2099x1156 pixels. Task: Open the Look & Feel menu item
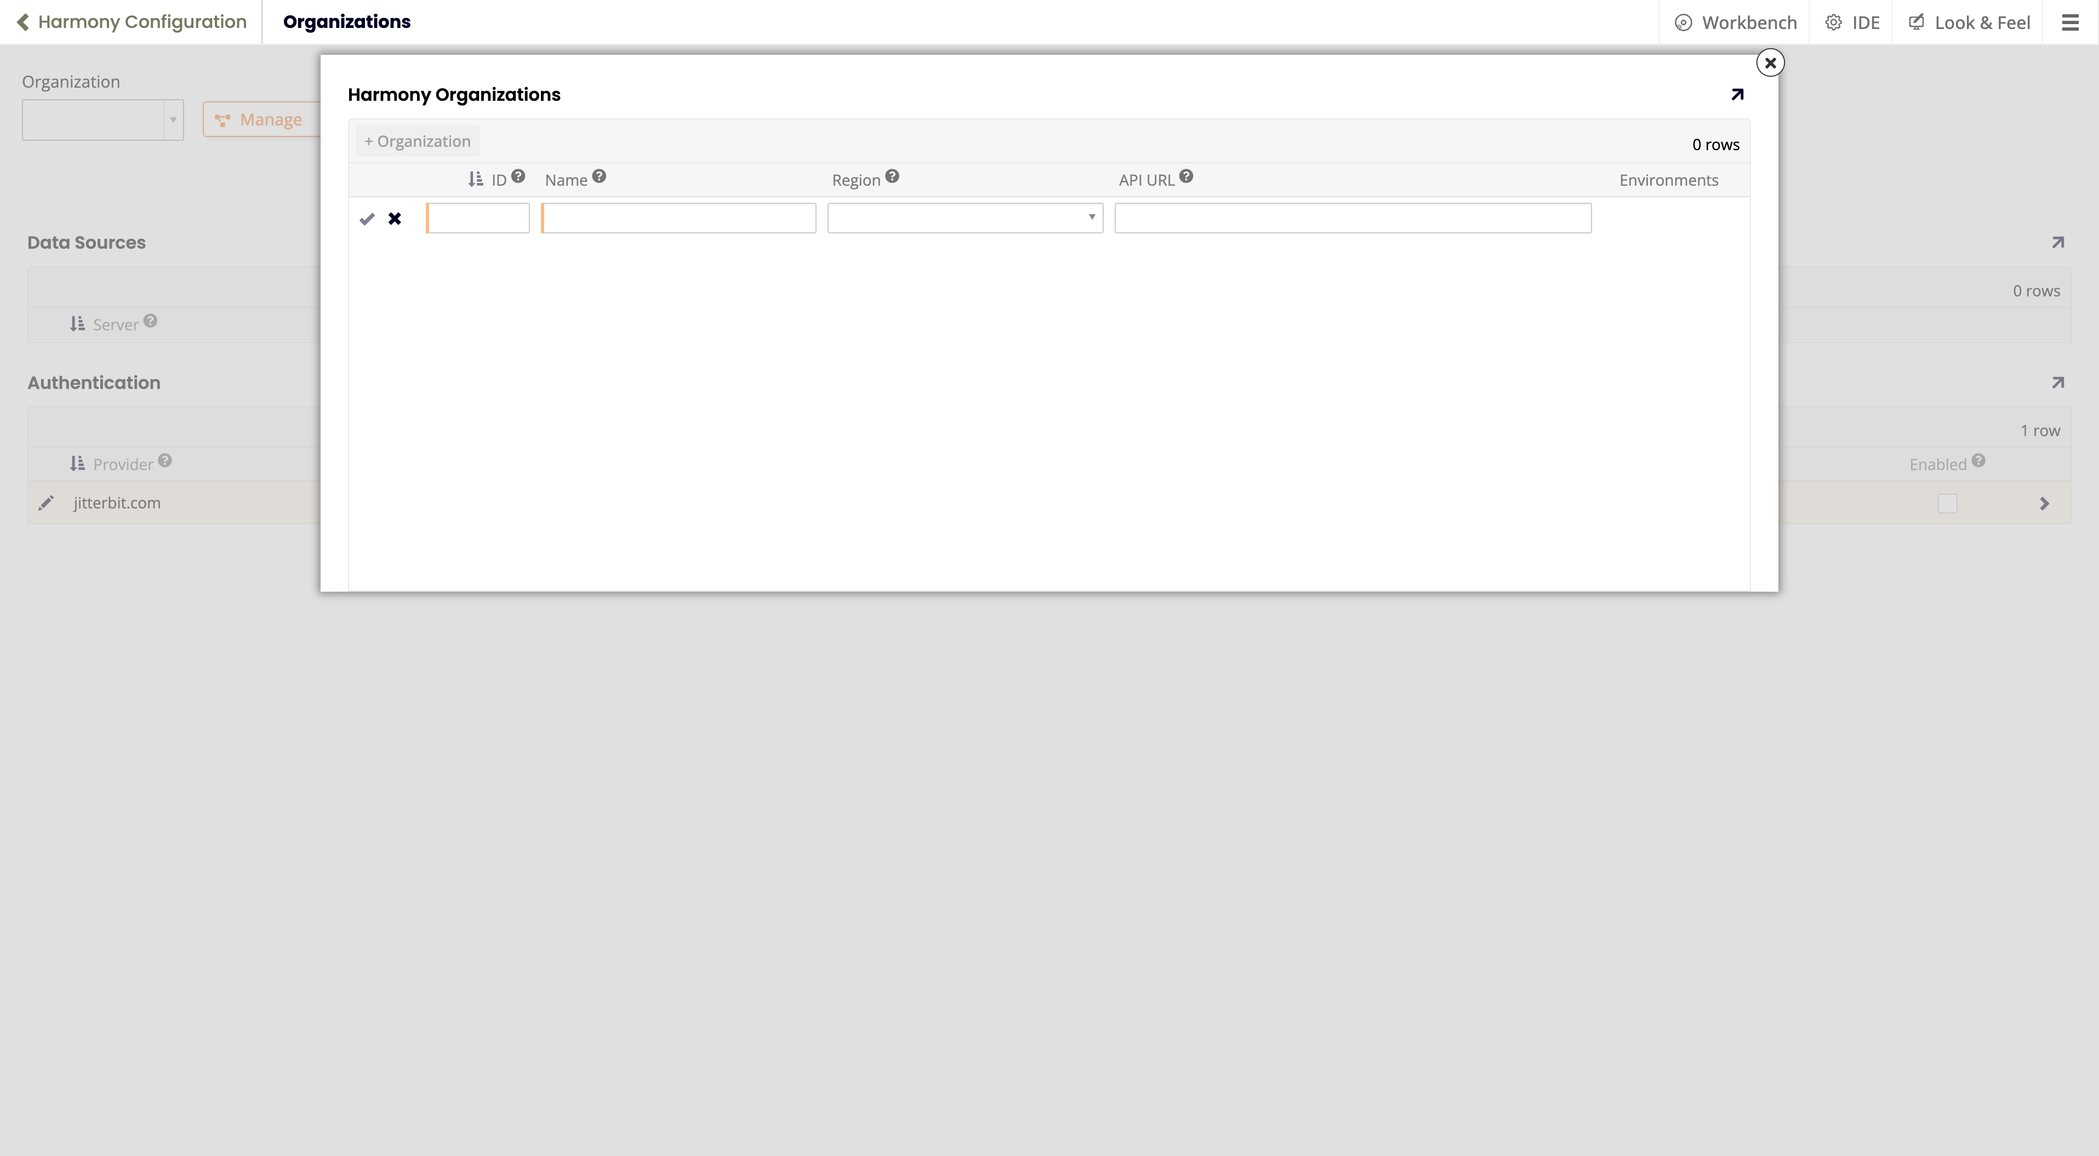coord(1970,22)
